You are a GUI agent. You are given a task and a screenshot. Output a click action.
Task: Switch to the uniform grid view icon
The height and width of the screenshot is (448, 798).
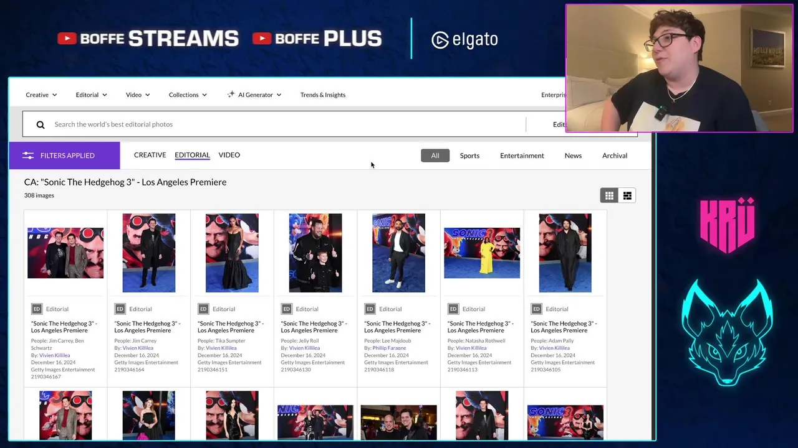click(609, 195)
